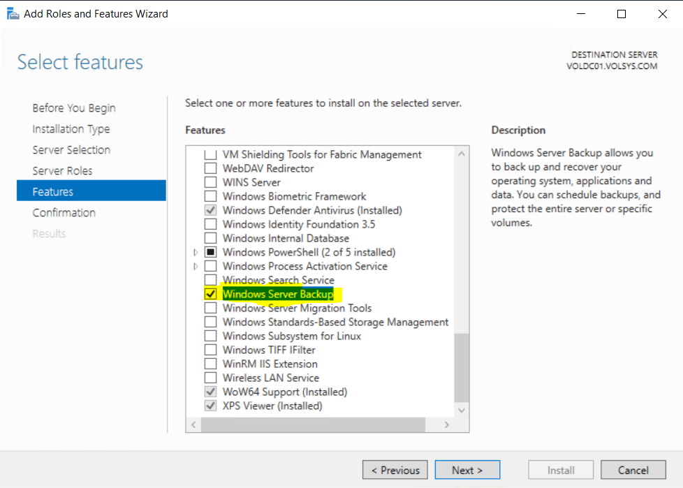This screenshot has width=683, height=488.
Task: Switch to Installation Type step
Action: coord(71,129)
